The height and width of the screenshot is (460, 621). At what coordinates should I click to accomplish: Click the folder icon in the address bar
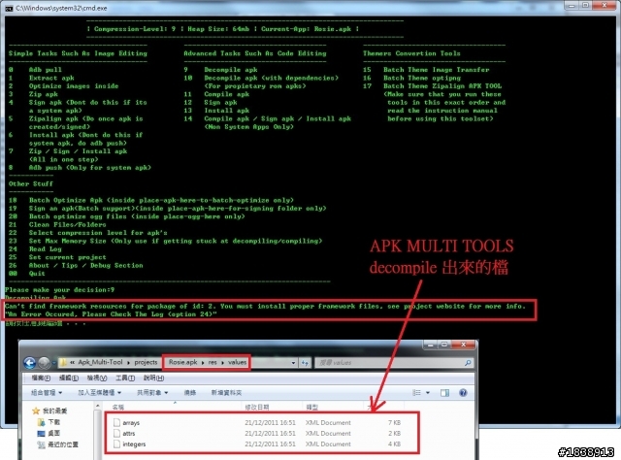pos(63,363)
